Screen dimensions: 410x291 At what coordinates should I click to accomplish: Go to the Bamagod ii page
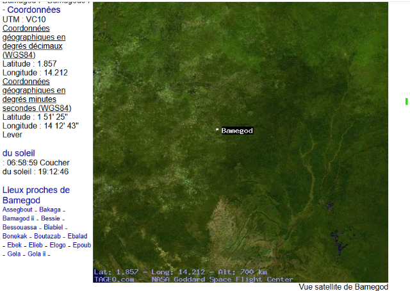[x=19, y=219]
